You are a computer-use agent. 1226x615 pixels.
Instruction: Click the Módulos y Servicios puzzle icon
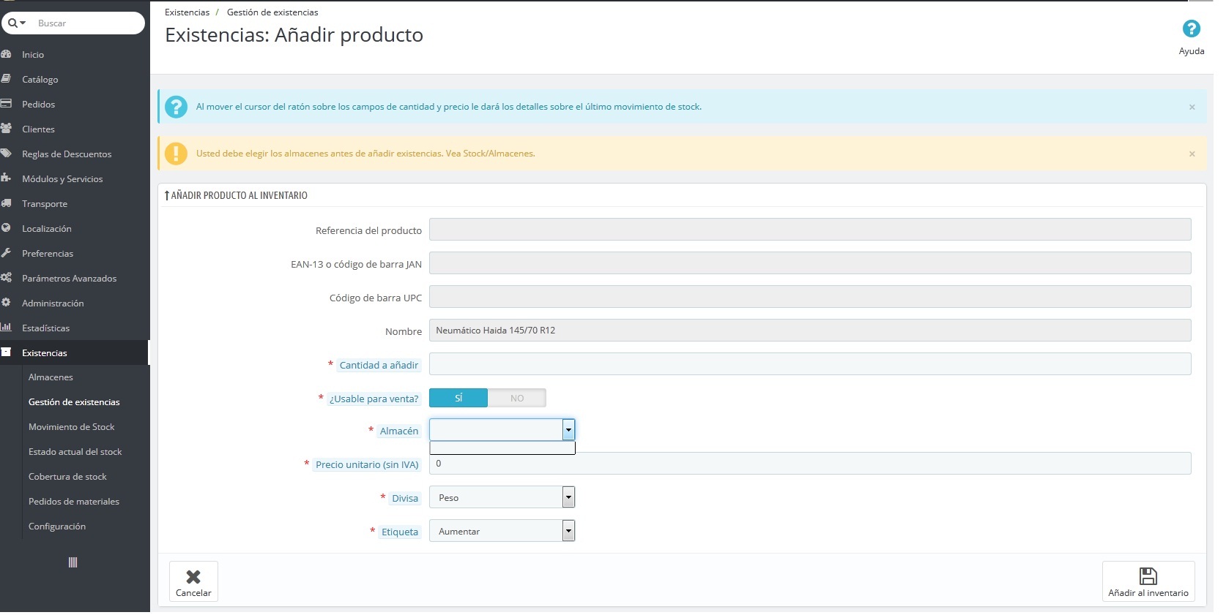coord(6,178)
